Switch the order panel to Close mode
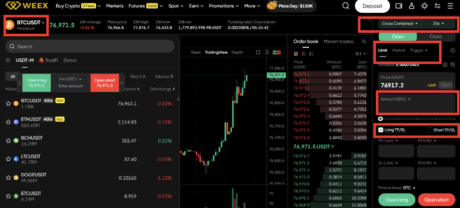This screenshot has width=460, height=208. click(436, 37)
